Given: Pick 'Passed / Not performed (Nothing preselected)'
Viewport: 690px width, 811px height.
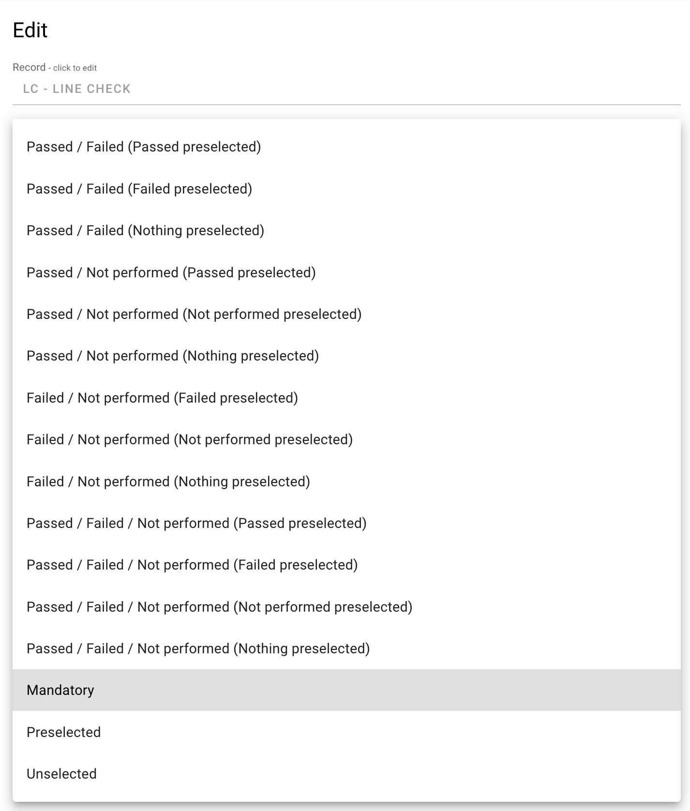Looking at the screenshot, I should [173, 356].
